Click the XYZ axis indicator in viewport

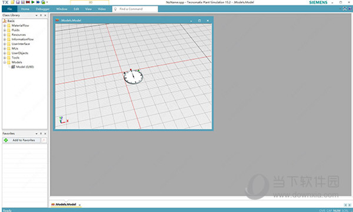coord(64,120)
